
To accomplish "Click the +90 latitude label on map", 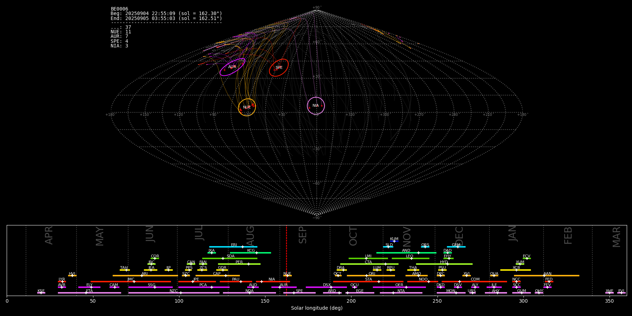I will [x=317, y=7].
